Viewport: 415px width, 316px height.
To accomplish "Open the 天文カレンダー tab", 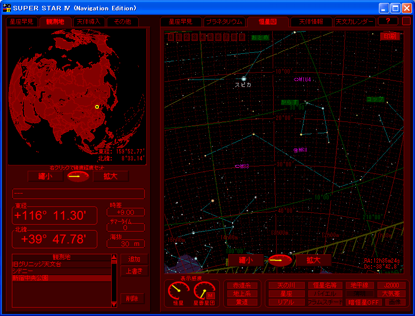I will [355, 22].
